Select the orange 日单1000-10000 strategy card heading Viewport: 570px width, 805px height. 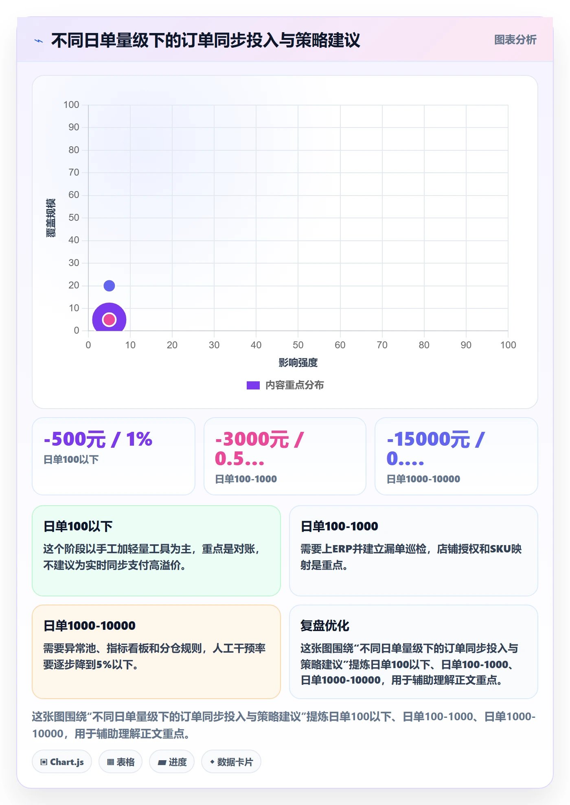(89, 626)
